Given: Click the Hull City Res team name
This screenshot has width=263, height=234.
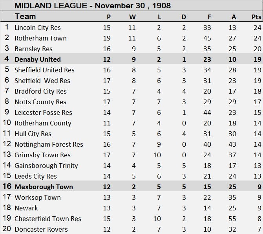Looking at the screenshot, I should (x=33, y=134).
